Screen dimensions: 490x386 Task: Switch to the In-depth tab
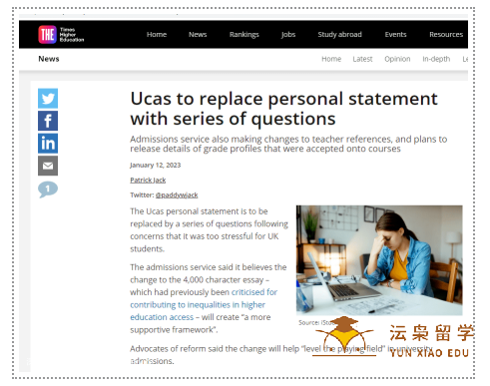436,59
